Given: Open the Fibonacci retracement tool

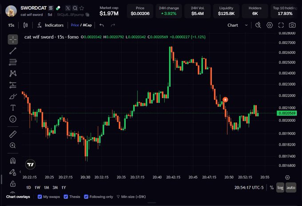Looking at the screenshot, I should tap(13, 62).
